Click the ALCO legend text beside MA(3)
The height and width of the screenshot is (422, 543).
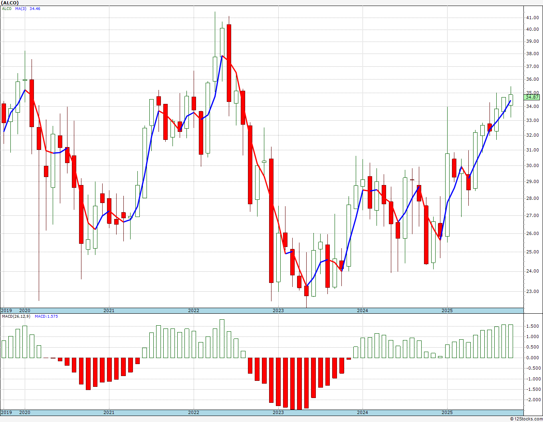pos(7,8)
